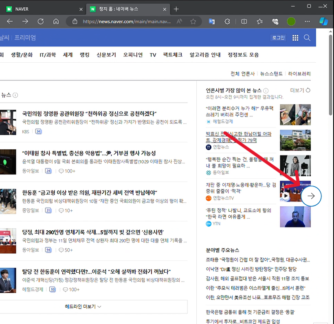Open 헤럴드경제 분리수거 우유팩 article
334x324 pixels.
point(240,112)
